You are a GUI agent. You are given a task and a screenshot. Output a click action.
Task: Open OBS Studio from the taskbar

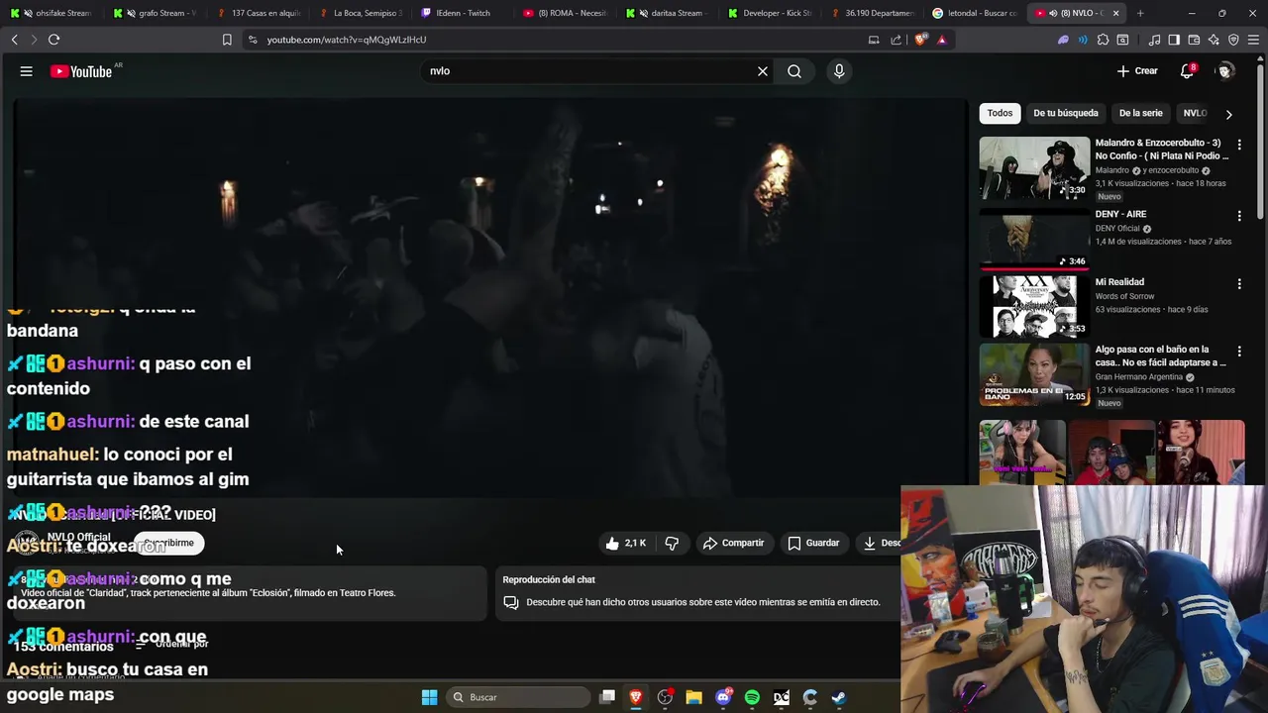point(665,697)
